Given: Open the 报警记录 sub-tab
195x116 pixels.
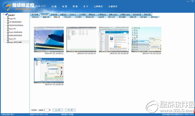Looking at the screenshot, I should 133,17.
